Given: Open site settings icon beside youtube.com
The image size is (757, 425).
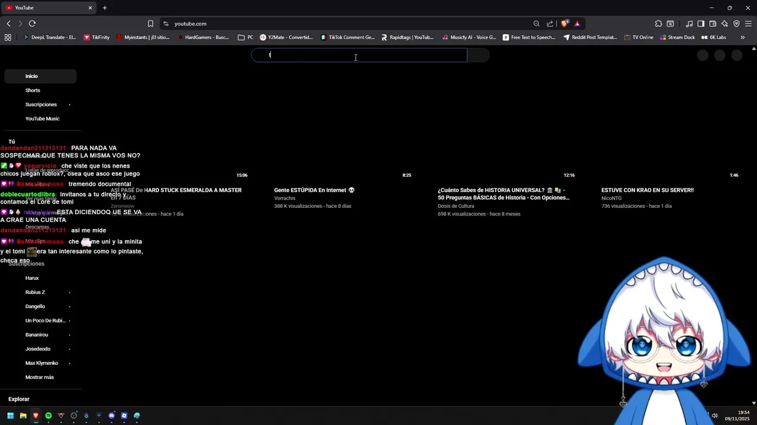Looking at the screenshot, I should (166, 24).
